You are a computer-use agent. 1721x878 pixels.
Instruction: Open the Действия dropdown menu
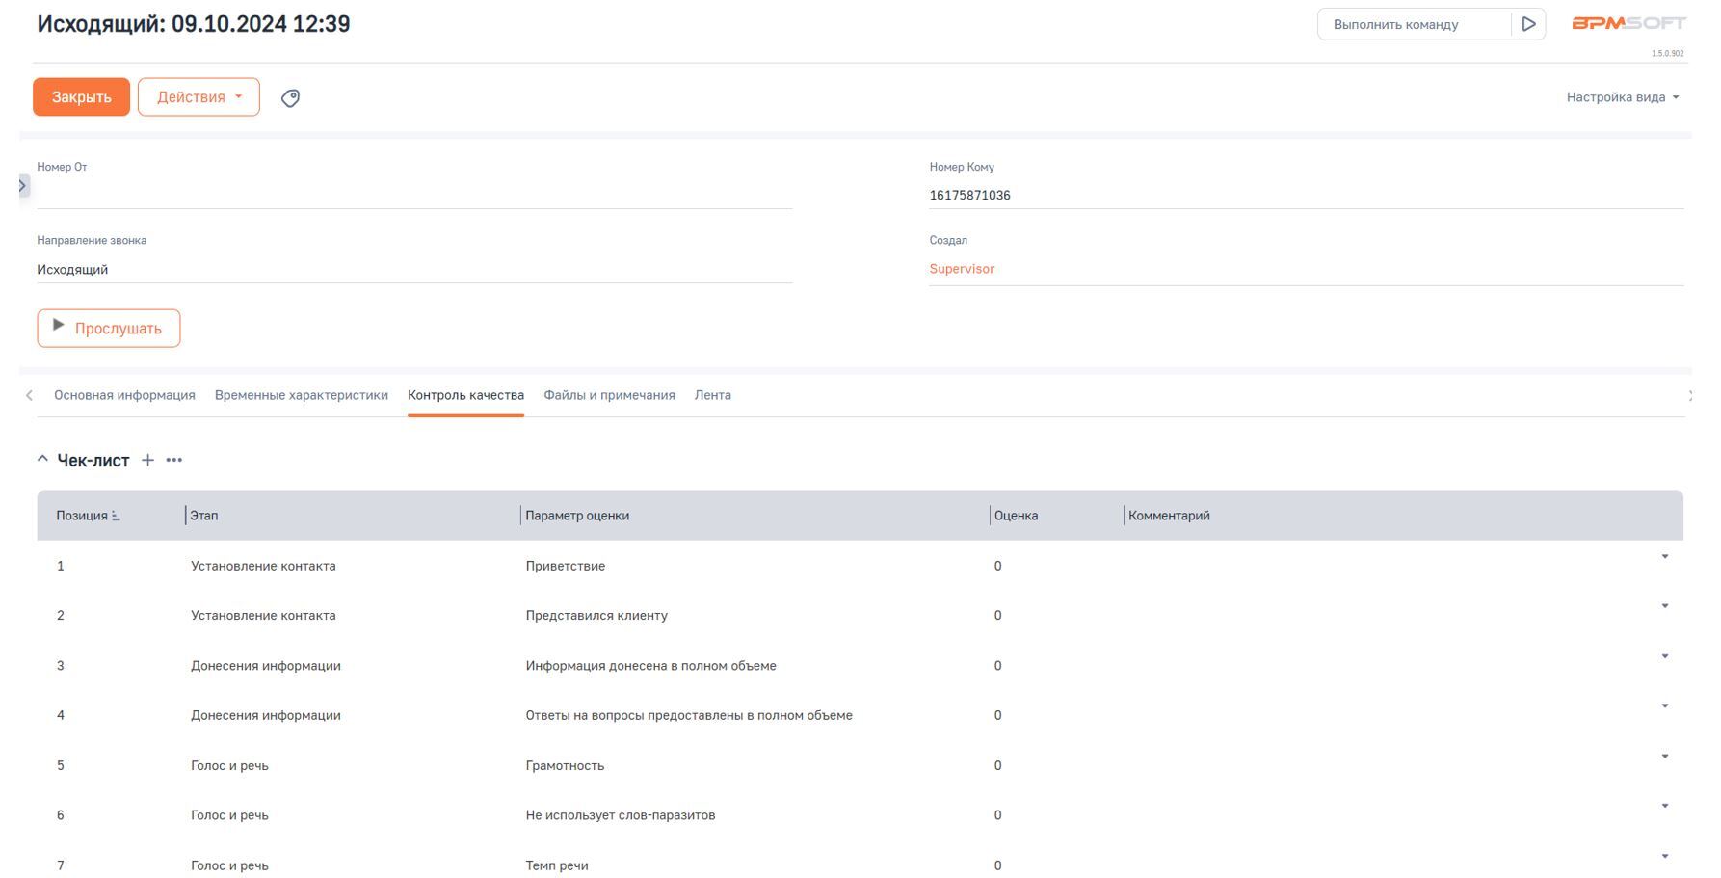pos(199,97)
